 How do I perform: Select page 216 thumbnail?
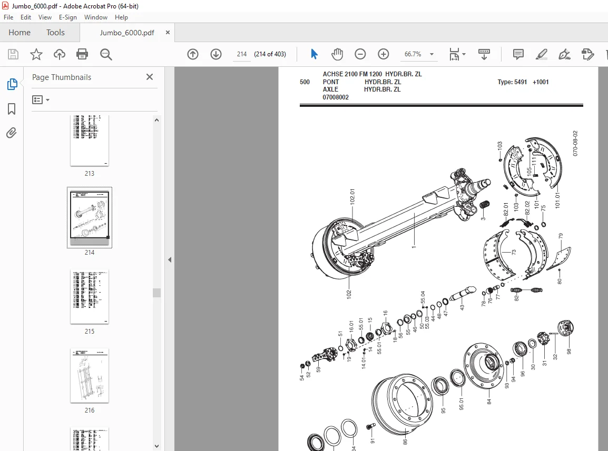pyautogui.click(x=90, y=375)
